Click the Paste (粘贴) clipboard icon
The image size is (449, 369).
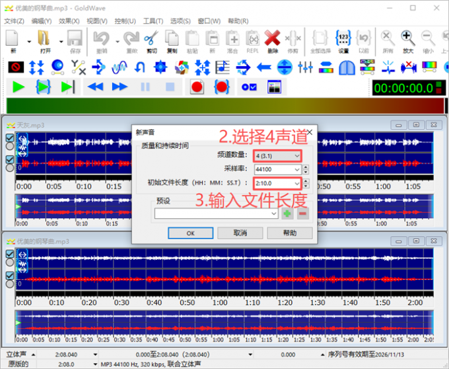point(192,38)
